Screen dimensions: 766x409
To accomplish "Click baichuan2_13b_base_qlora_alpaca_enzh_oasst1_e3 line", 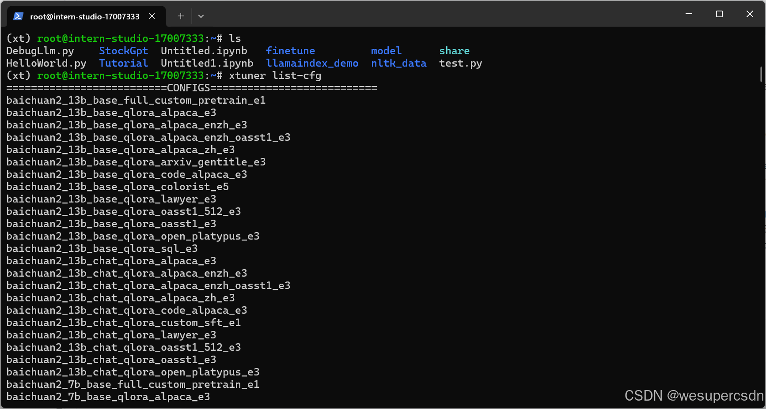I will point(148,138).
